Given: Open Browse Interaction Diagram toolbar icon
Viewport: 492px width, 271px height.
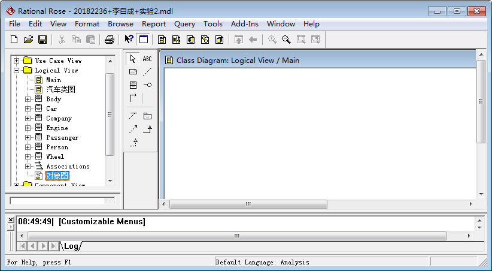Looking at the screenshot, I should (177, 40).
